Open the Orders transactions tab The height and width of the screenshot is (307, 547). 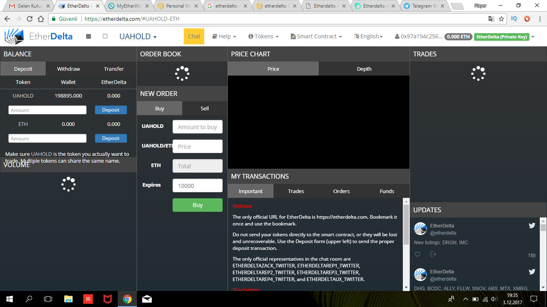tap(342, 191)
